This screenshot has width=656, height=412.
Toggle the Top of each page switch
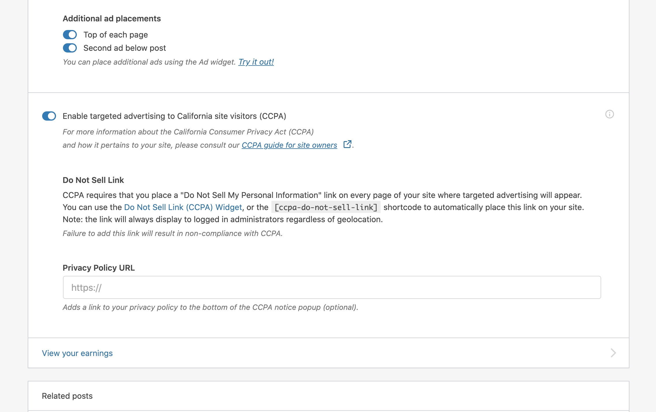(70, 35)
